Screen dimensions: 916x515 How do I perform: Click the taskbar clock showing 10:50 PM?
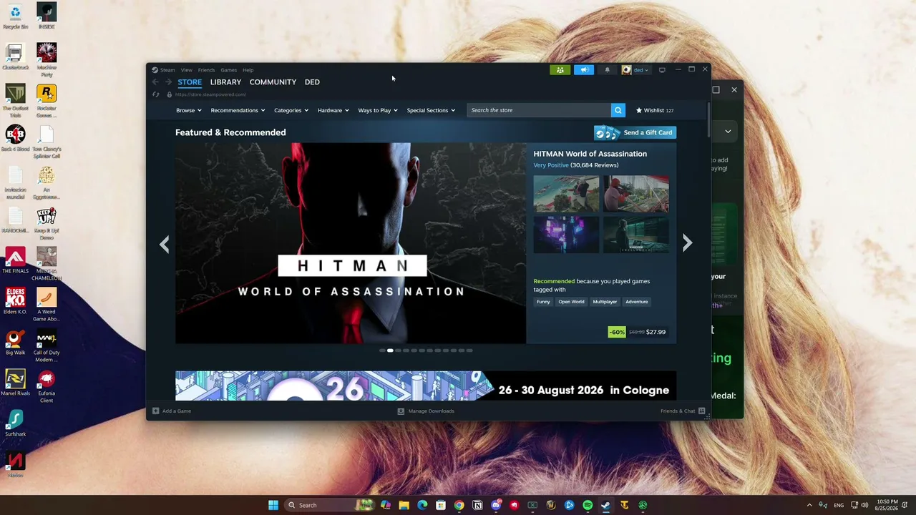coord(887,505)
